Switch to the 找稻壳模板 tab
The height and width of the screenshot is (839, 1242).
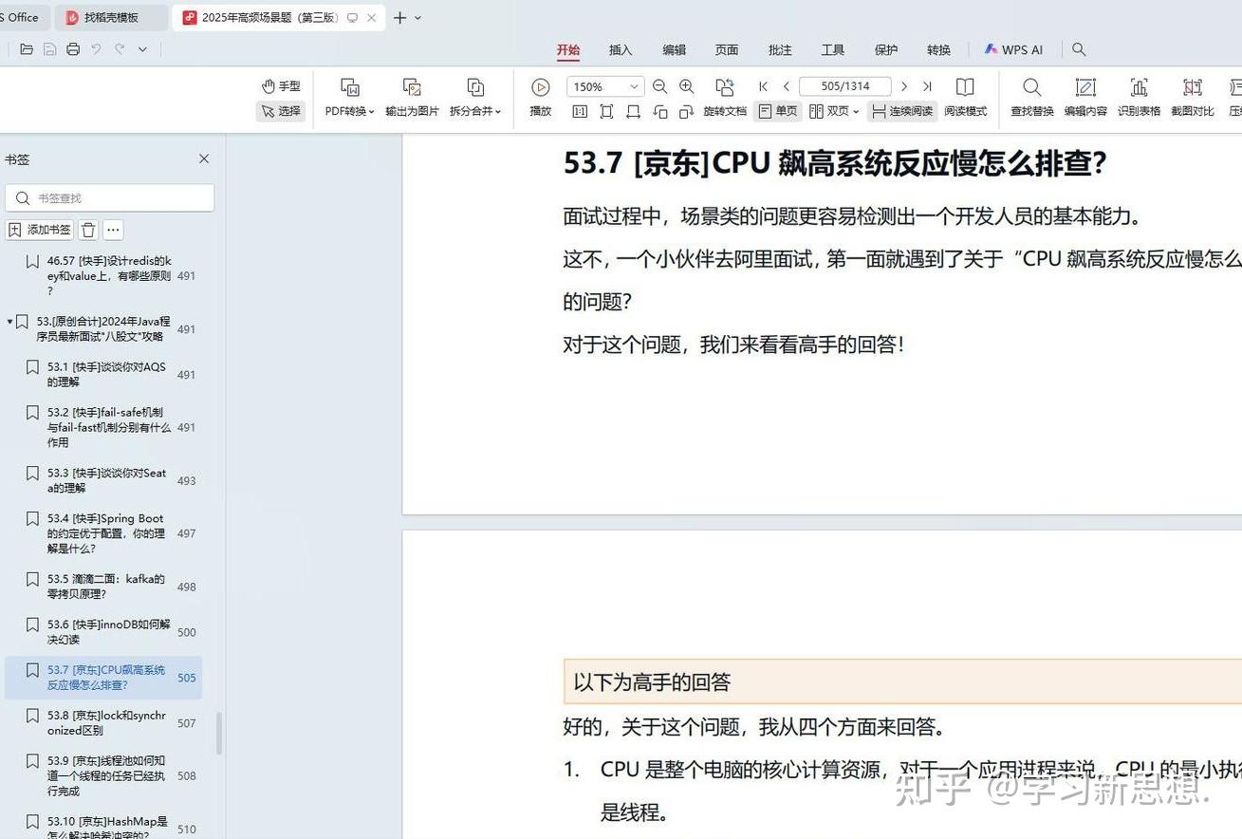111,18
